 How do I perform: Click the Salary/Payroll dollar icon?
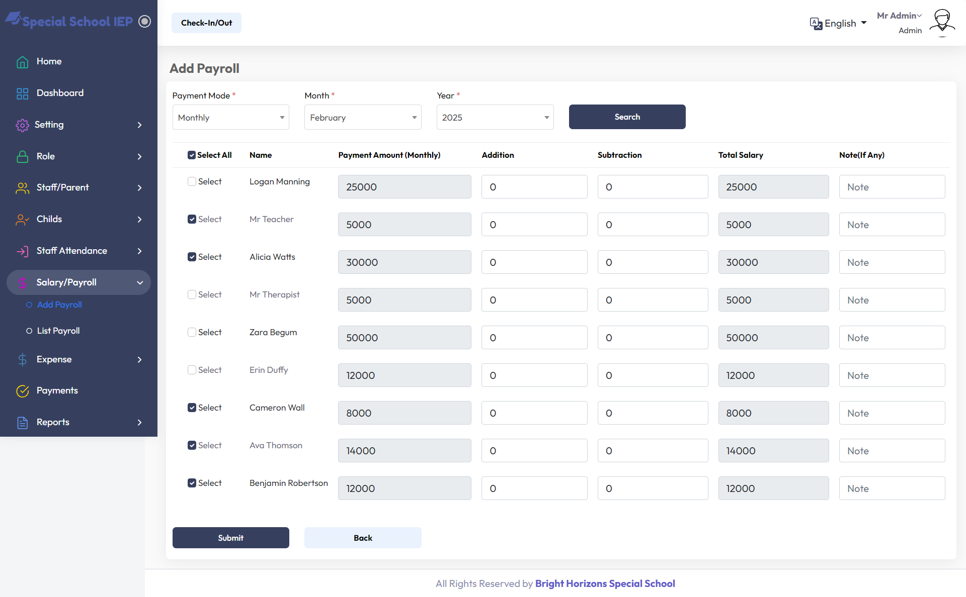click(x=22, y=282)
